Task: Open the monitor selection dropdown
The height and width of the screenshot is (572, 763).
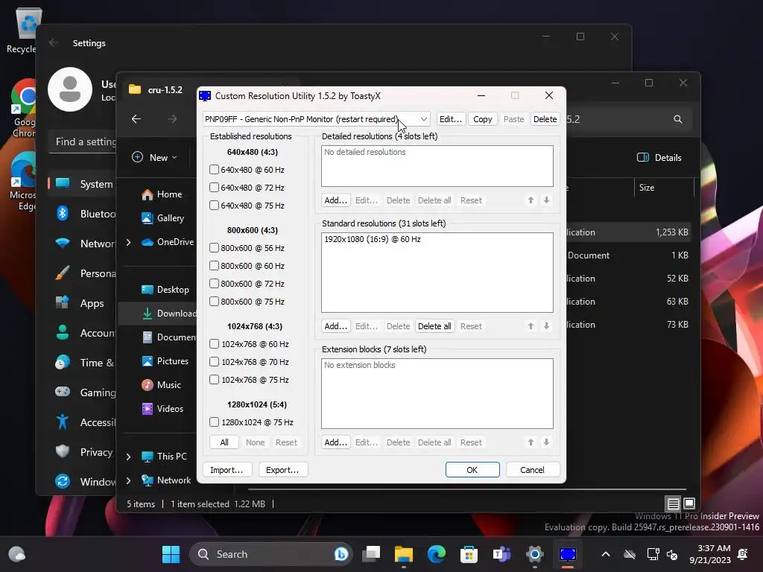Action: [x=316, y=119]
